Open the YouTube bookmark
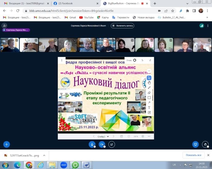212x169 pixels. (x=86, y=18)
